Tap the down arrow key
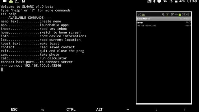Screen dimensions: 199x112 pyautogui.click(x=156, y=110)
